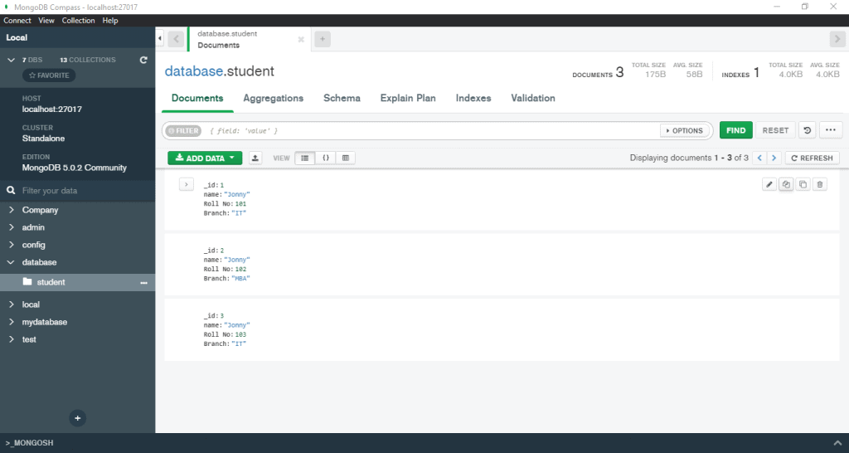Switch to Schema tab

coord(342,98)
